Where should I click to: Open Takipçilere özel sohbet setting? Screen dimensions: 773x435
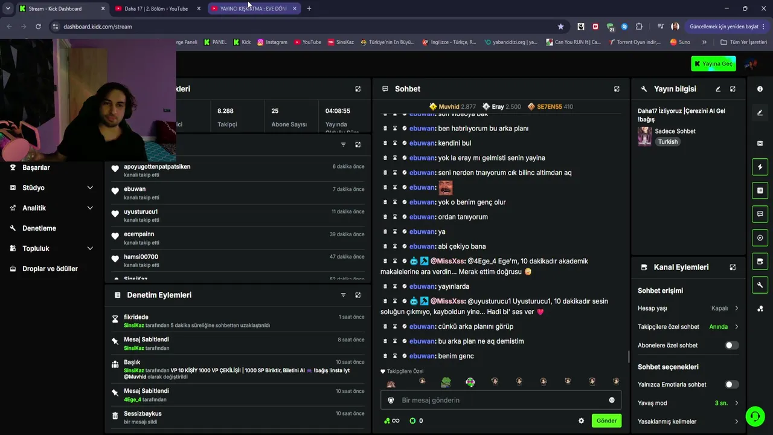click(x=688, y=327)
